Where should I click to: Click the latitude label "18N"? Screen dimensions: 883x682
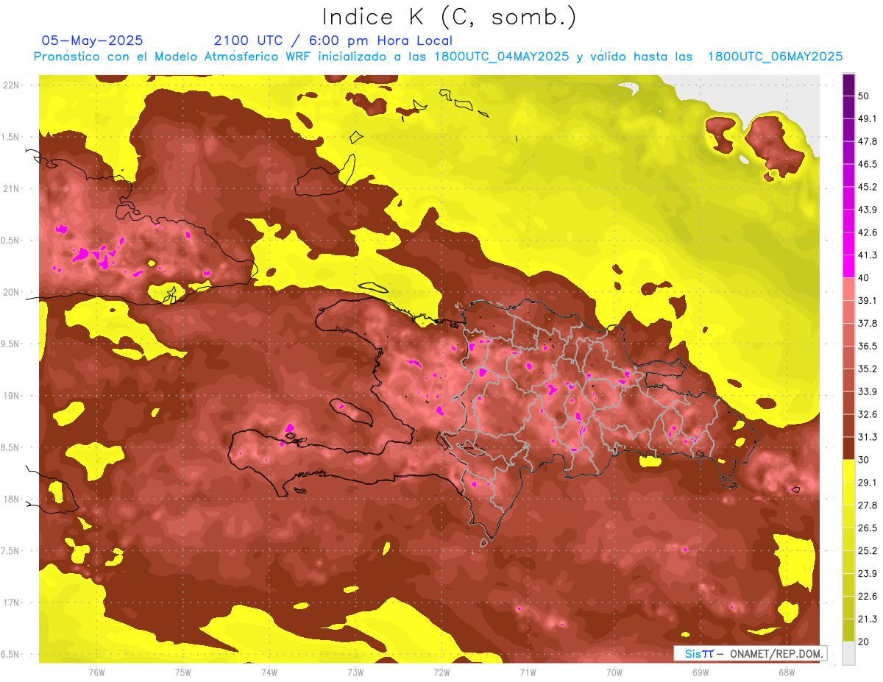(13, 499)
